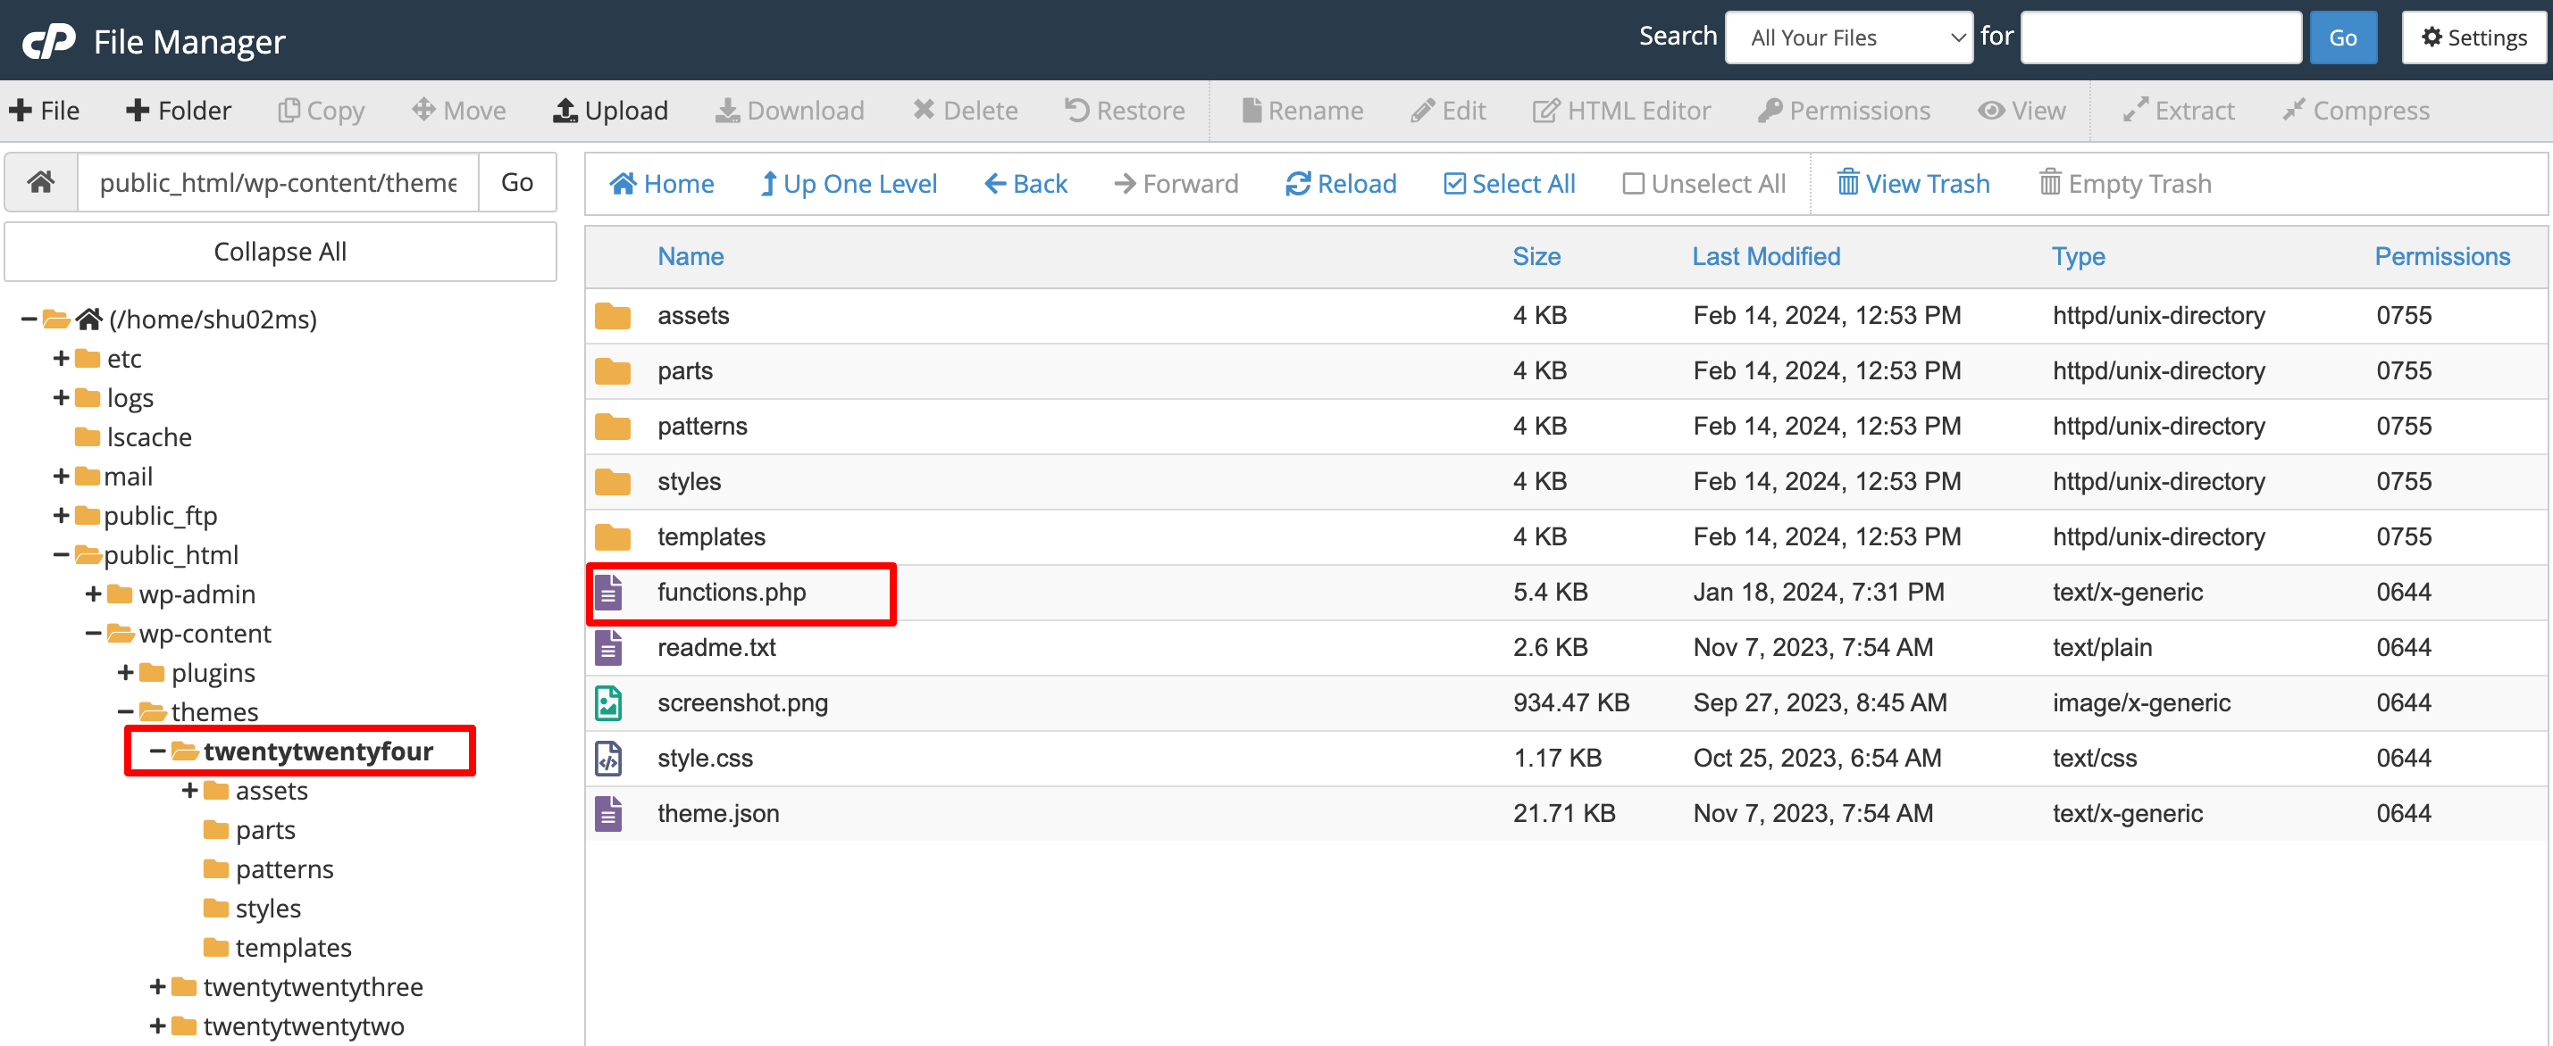Open Settings gear button
Viewport: 2553px width, 1046px height.
coord(2473,37)
